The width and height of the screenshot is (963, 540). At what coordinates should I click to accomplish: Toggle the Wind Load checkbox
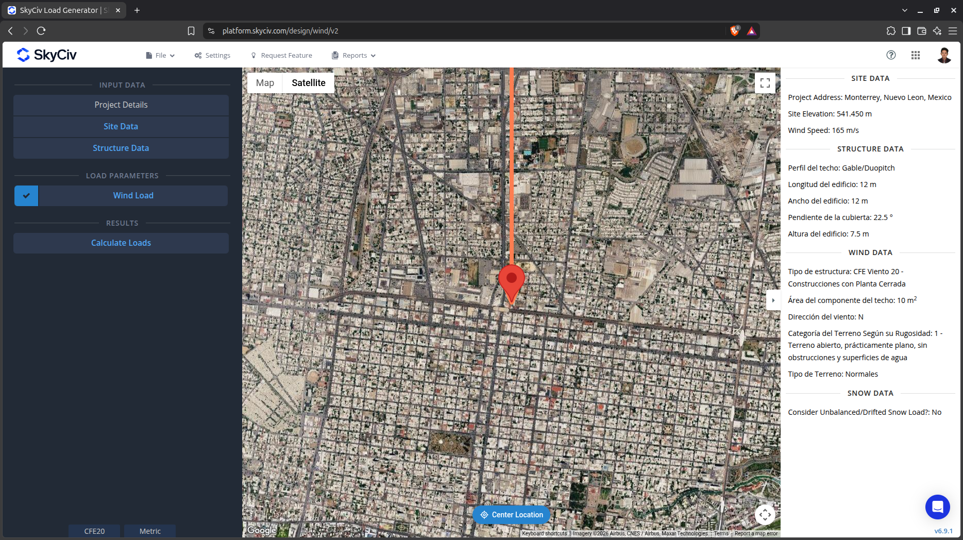26,196
